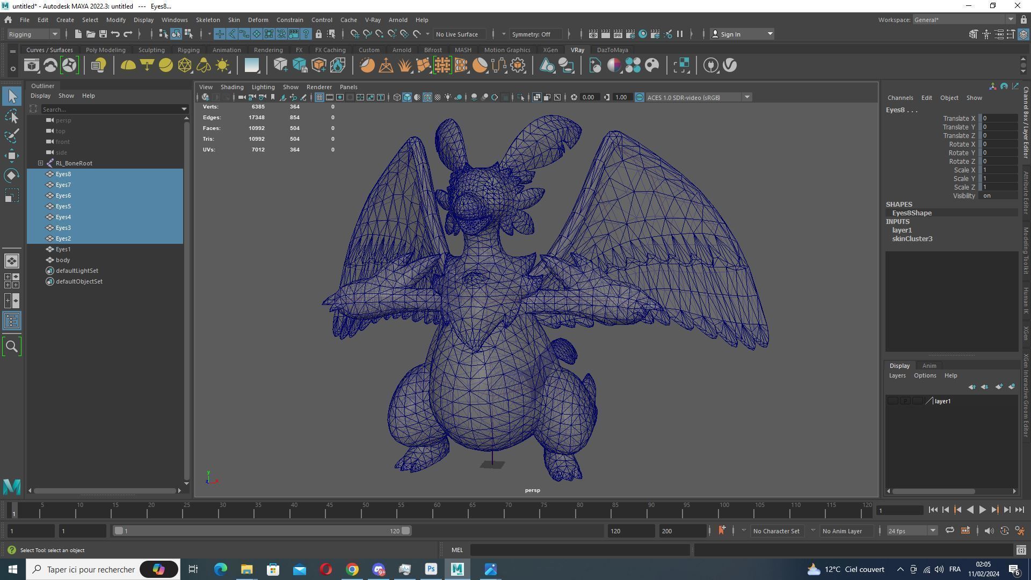The image size is (1031, 580).
Task: Open the Sign In dropdown
Action: [x=742, y=34]
